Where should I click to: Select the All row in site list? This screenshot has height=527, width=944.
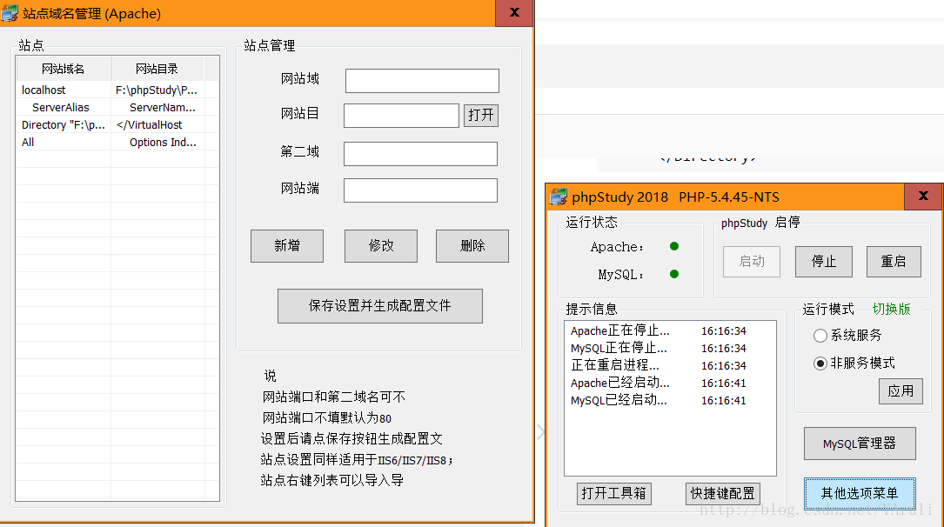117,142
